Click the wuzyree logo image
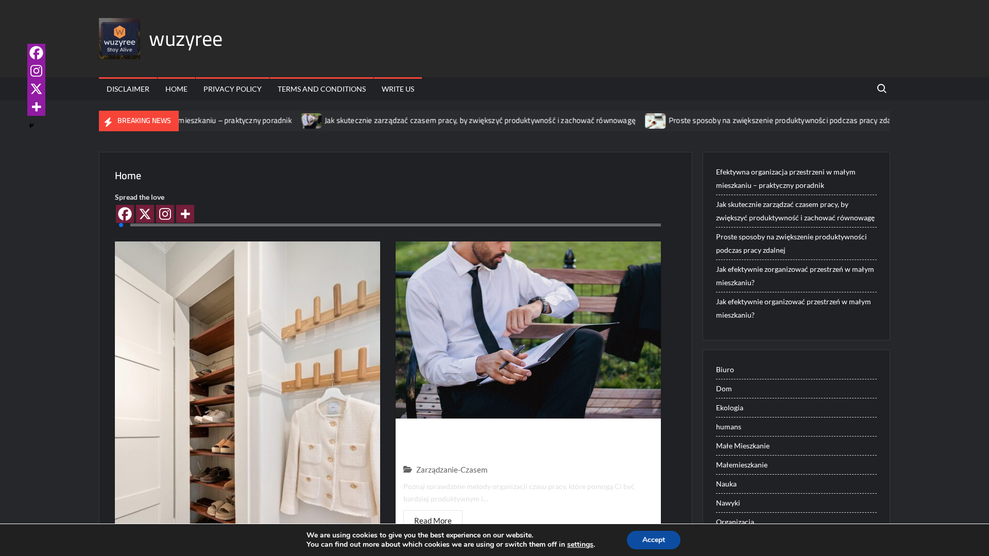The width and height of the screenshot is (989, 556). pos(120,39)
